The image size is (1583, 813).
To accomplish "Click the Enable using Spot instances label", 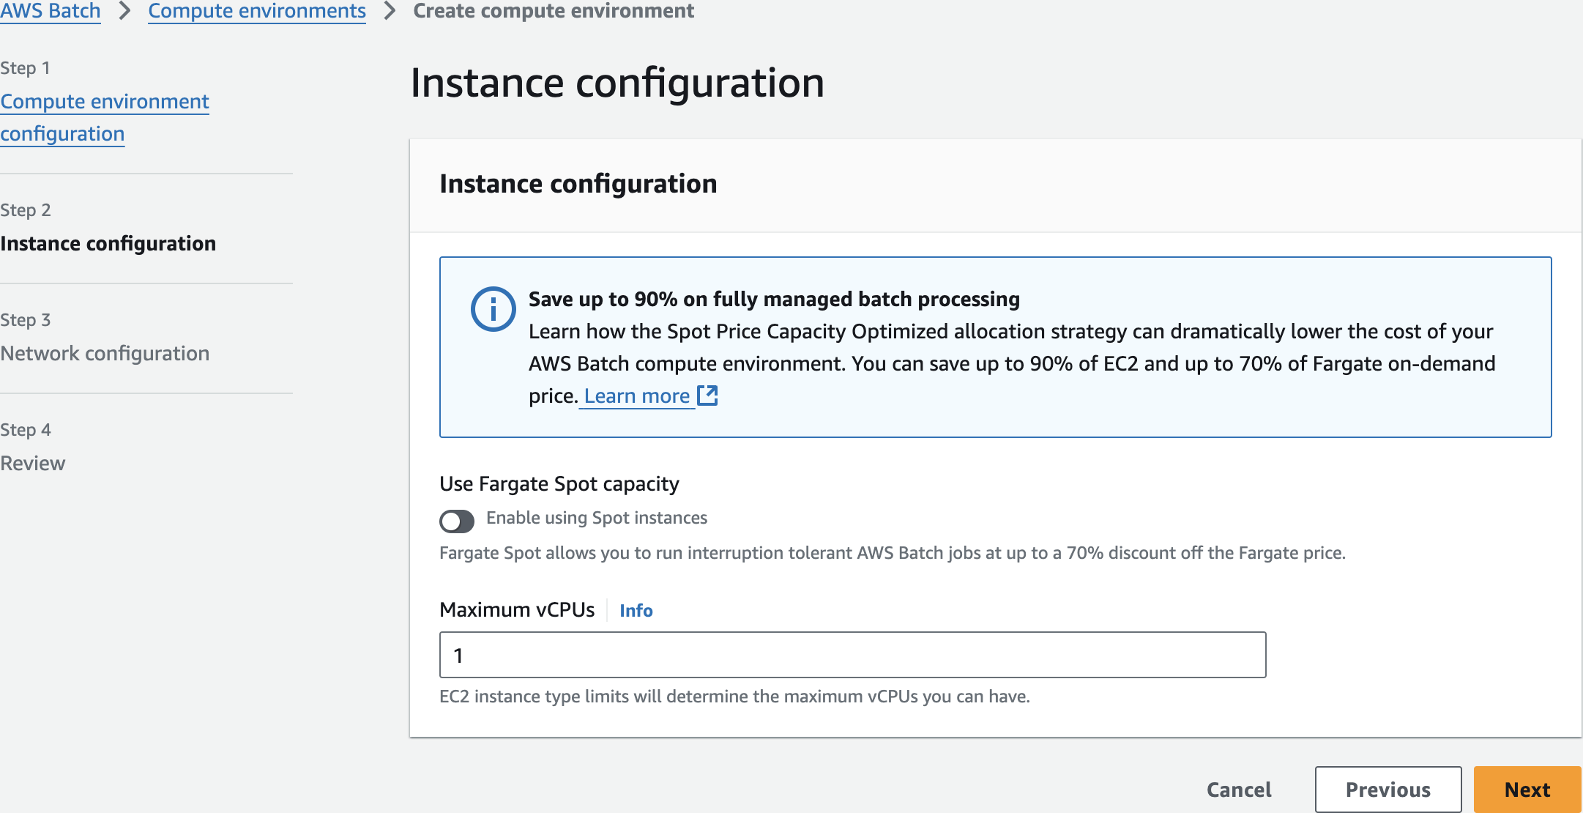I will pos(596,518).
